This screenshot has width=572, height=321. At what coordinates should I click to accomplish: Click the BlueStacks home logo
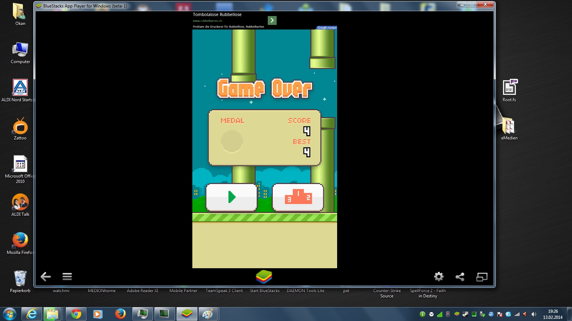(x=264, y=276)
